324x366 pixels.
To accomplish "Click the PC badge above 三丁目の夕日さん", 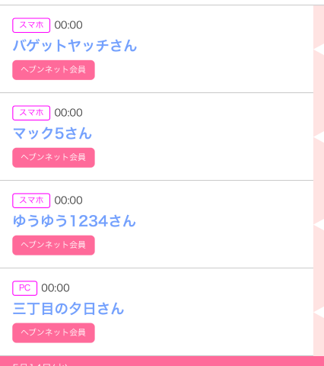I will [x=25, y=288].
